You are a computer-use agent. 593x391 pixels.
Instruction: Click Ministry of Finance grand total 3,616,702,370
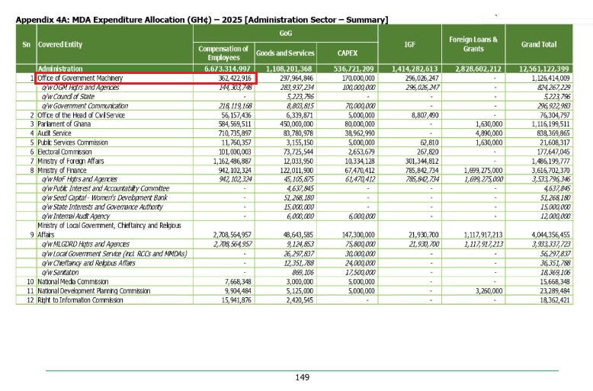550,170
